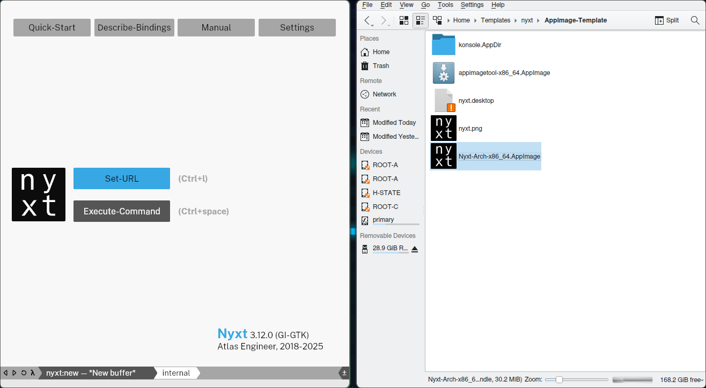Screen dimensions: 706x388
Task: Open the Go menu in Dolphin
Action: pyautogui.click(x=425, y=5)
